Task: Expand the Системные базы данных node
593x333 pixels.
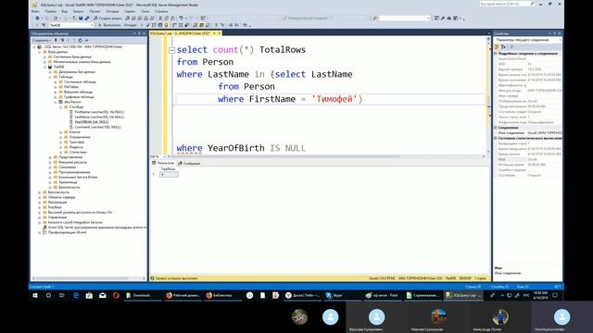Action: pos(44,56)
